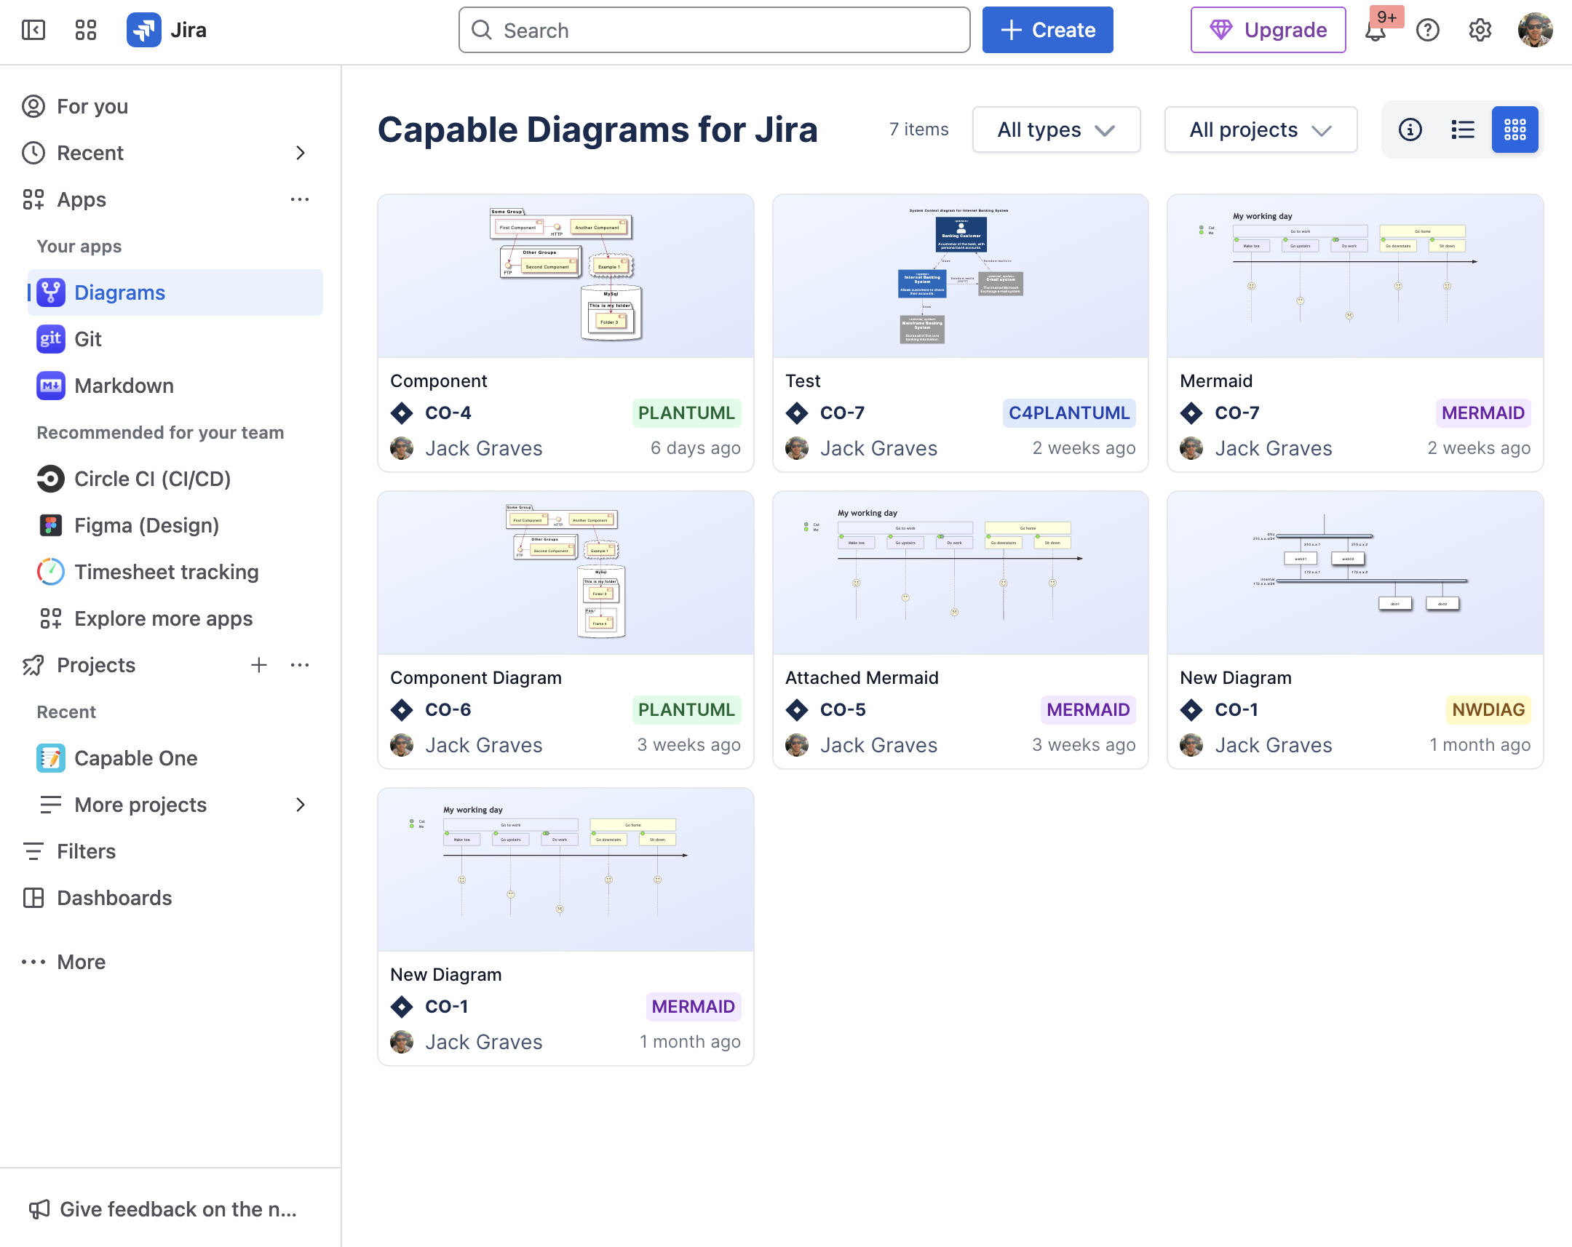Expand the Recent sidebar chevron
Image resolution: width=1572 pixels, height=1247 pixels.
[x=300, y=153]
